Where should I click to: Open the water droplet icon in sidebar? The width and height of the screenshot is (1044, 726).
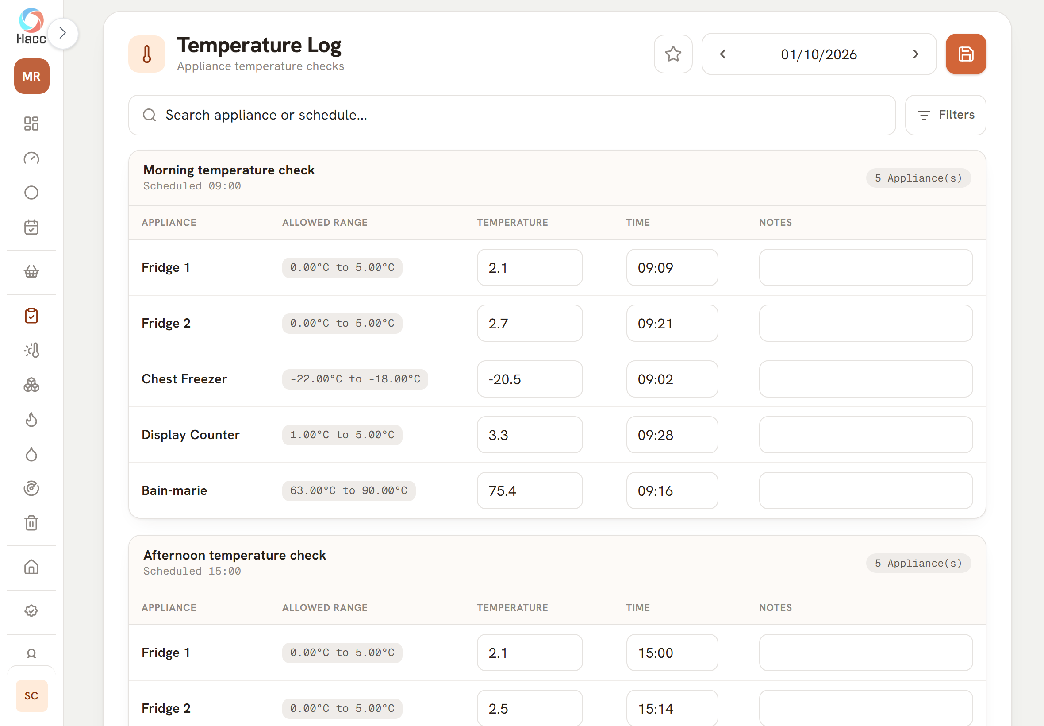tap(31, 454)
